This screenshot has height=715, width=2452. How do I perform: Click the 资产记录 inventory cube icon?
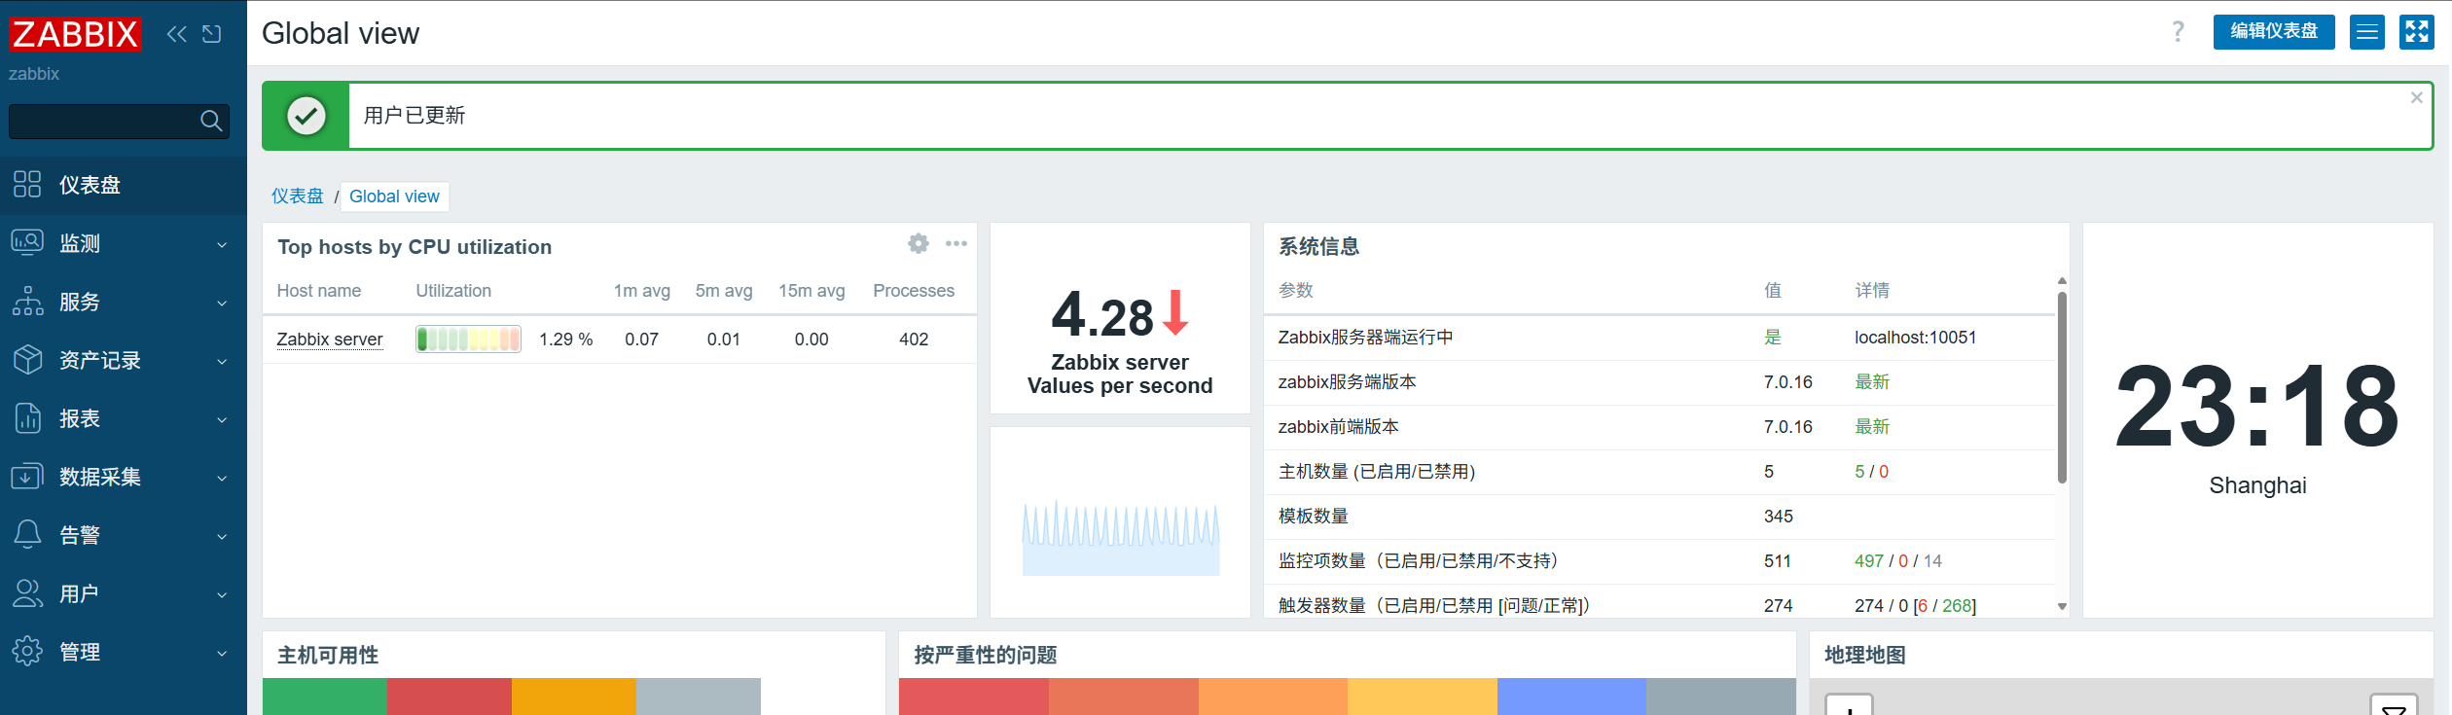[27, 359]
